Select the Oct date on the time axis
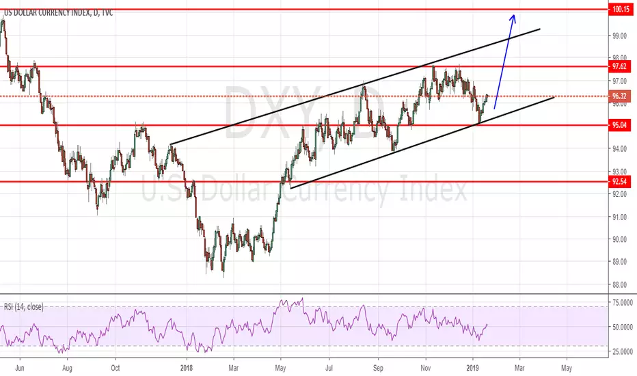 (116, 368)
